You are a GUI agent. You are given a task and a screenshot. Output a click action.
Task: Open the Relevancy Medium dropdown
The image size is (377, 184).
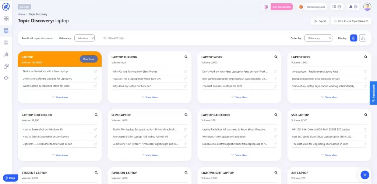click(84, 38)
